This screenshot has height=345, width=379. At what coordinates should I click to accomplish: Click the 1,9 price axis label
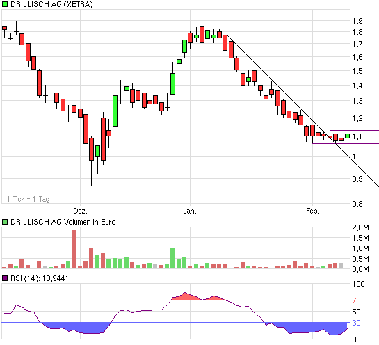coord(357,21)
